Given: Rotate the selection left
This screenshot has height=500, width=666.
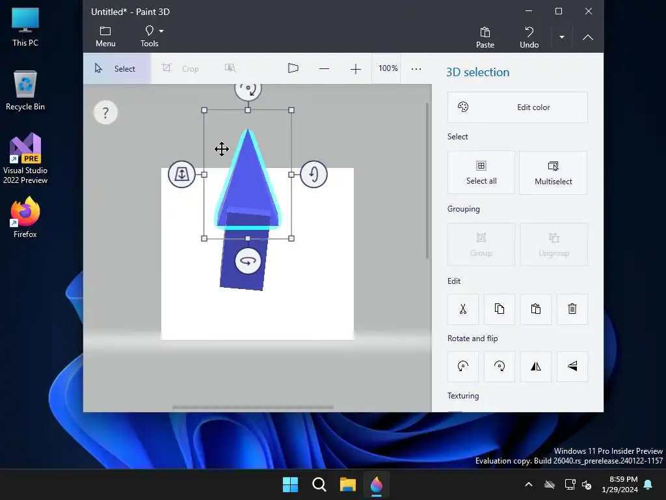Looking at the screenshot, I should tap(463, 367).
